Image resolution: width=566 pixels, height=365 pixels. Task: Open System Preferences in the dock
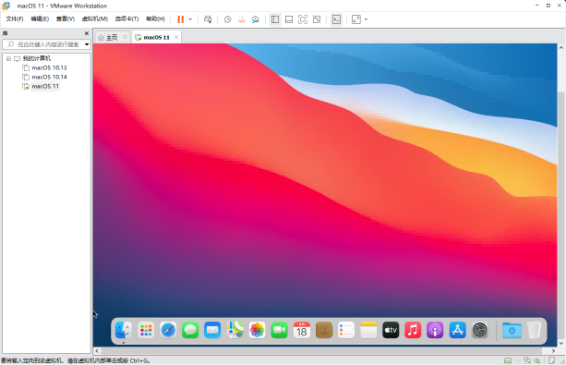[480, 330]
